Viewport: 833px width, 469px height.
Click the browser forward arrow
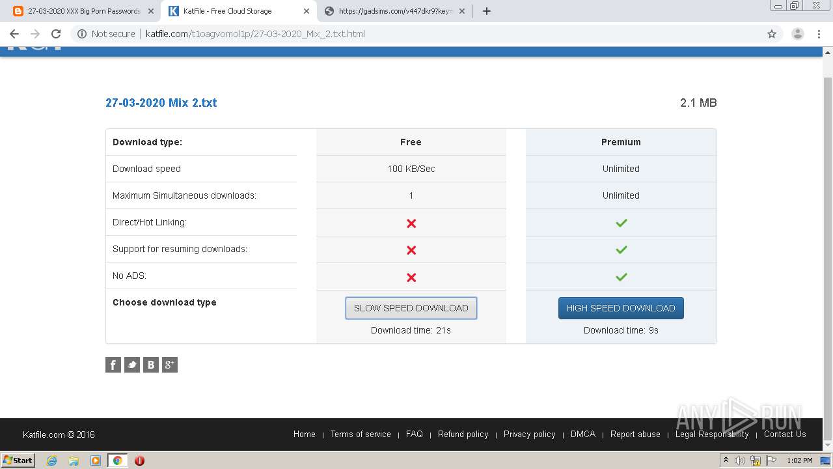pyautogui.click(x=35, y=34)
